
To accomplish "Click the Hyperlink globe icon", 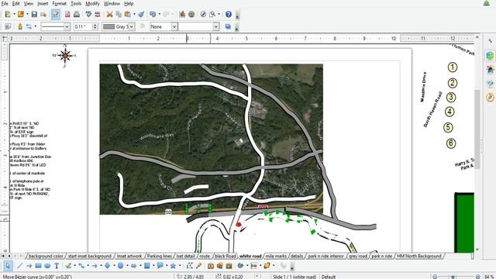I will point(191,14).
